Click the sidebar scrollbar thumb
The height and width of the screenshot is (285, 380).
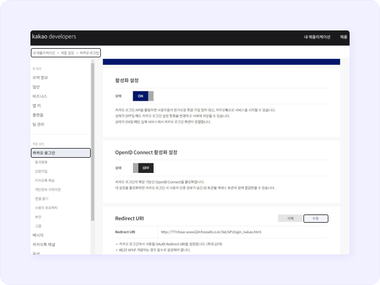coord(93,142)
